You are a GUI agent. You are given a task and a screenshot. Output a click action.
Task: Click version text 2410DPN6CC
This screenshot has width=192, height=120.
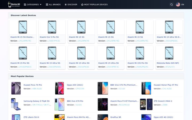point(25,67)
